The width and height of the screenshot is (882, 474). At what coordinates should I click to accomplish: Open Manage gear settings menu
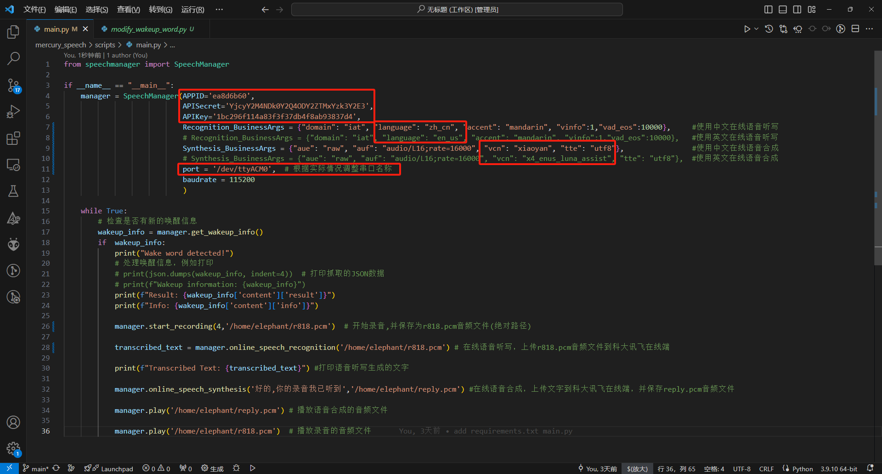coord(13,449)
